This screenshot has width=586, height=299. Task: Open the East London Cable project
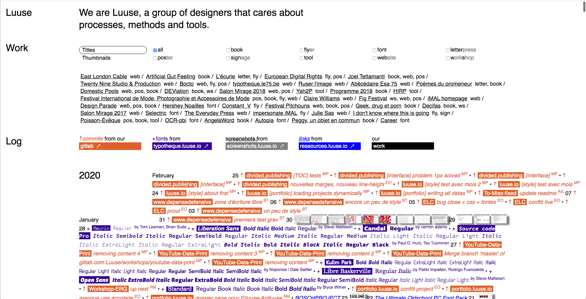[104, 77]
